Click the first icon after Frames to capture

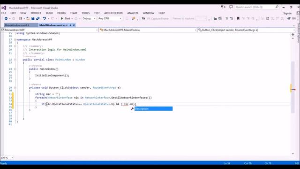[215, 19]
